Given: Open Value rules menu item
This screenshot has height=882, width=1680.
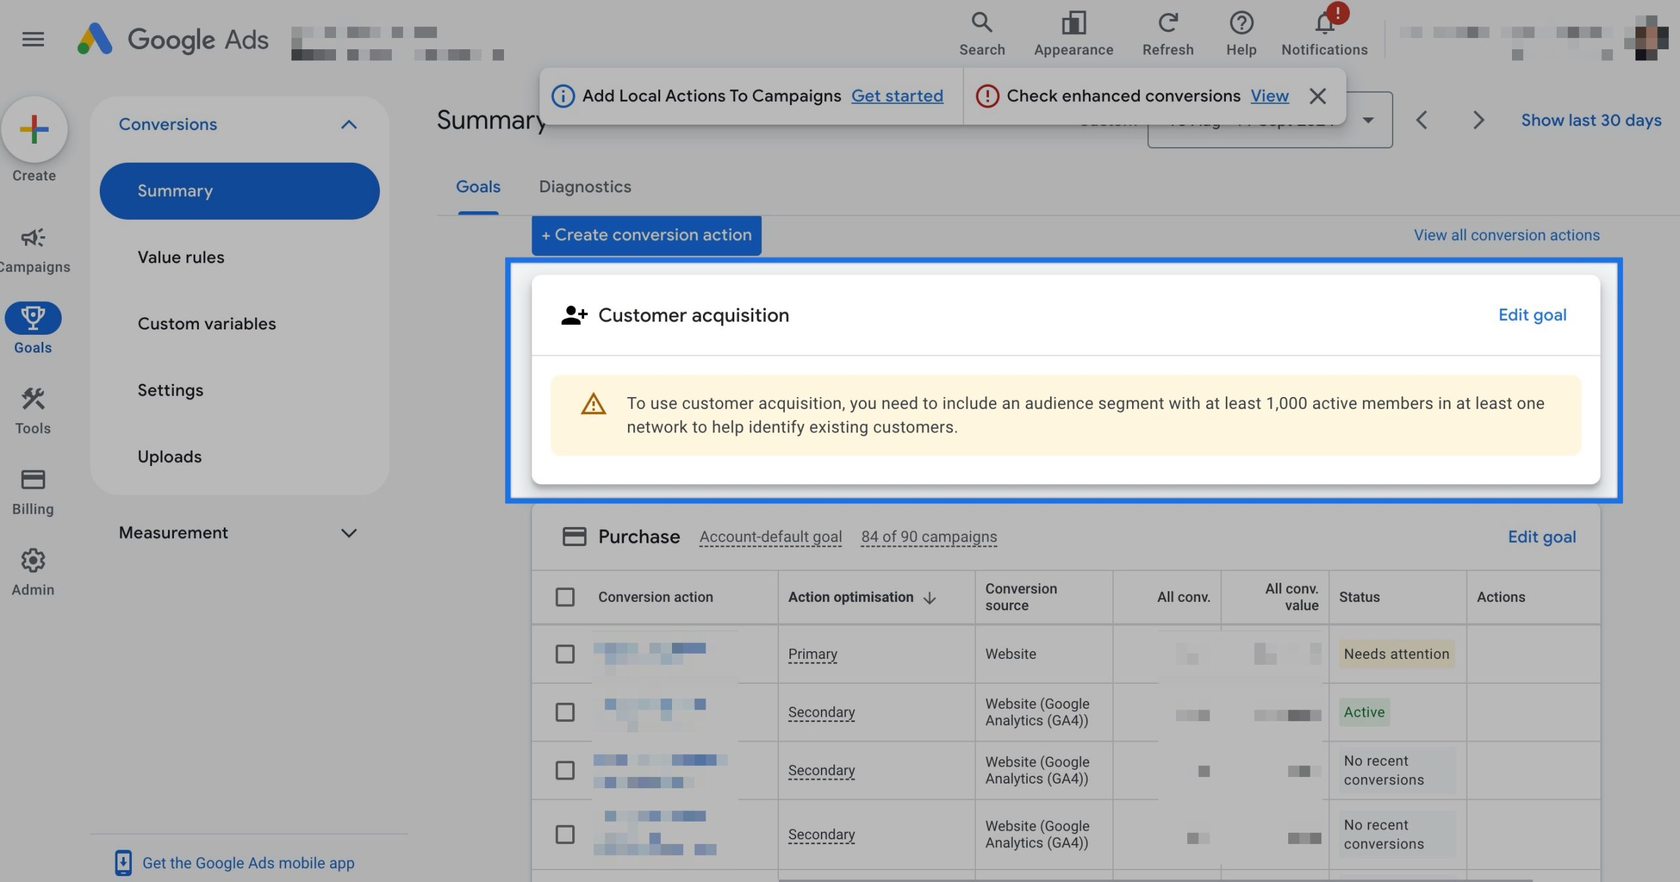Looking at the screenshot, I should [180, 257].
